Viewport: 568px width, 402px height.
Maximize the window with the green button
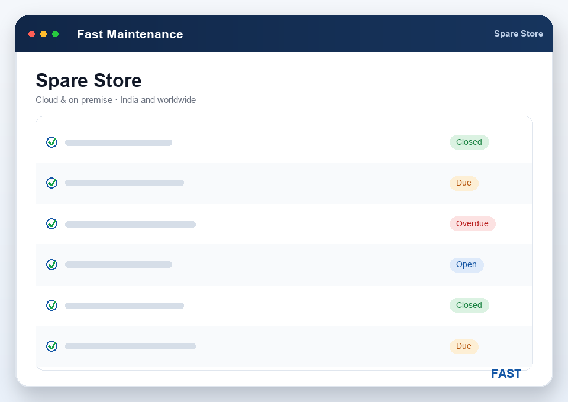click(56, 34)
